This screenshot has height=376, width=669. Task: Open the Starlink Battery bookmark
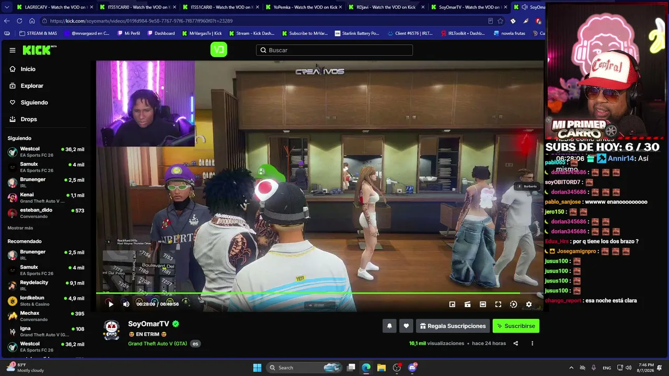[x=357, y=33]
